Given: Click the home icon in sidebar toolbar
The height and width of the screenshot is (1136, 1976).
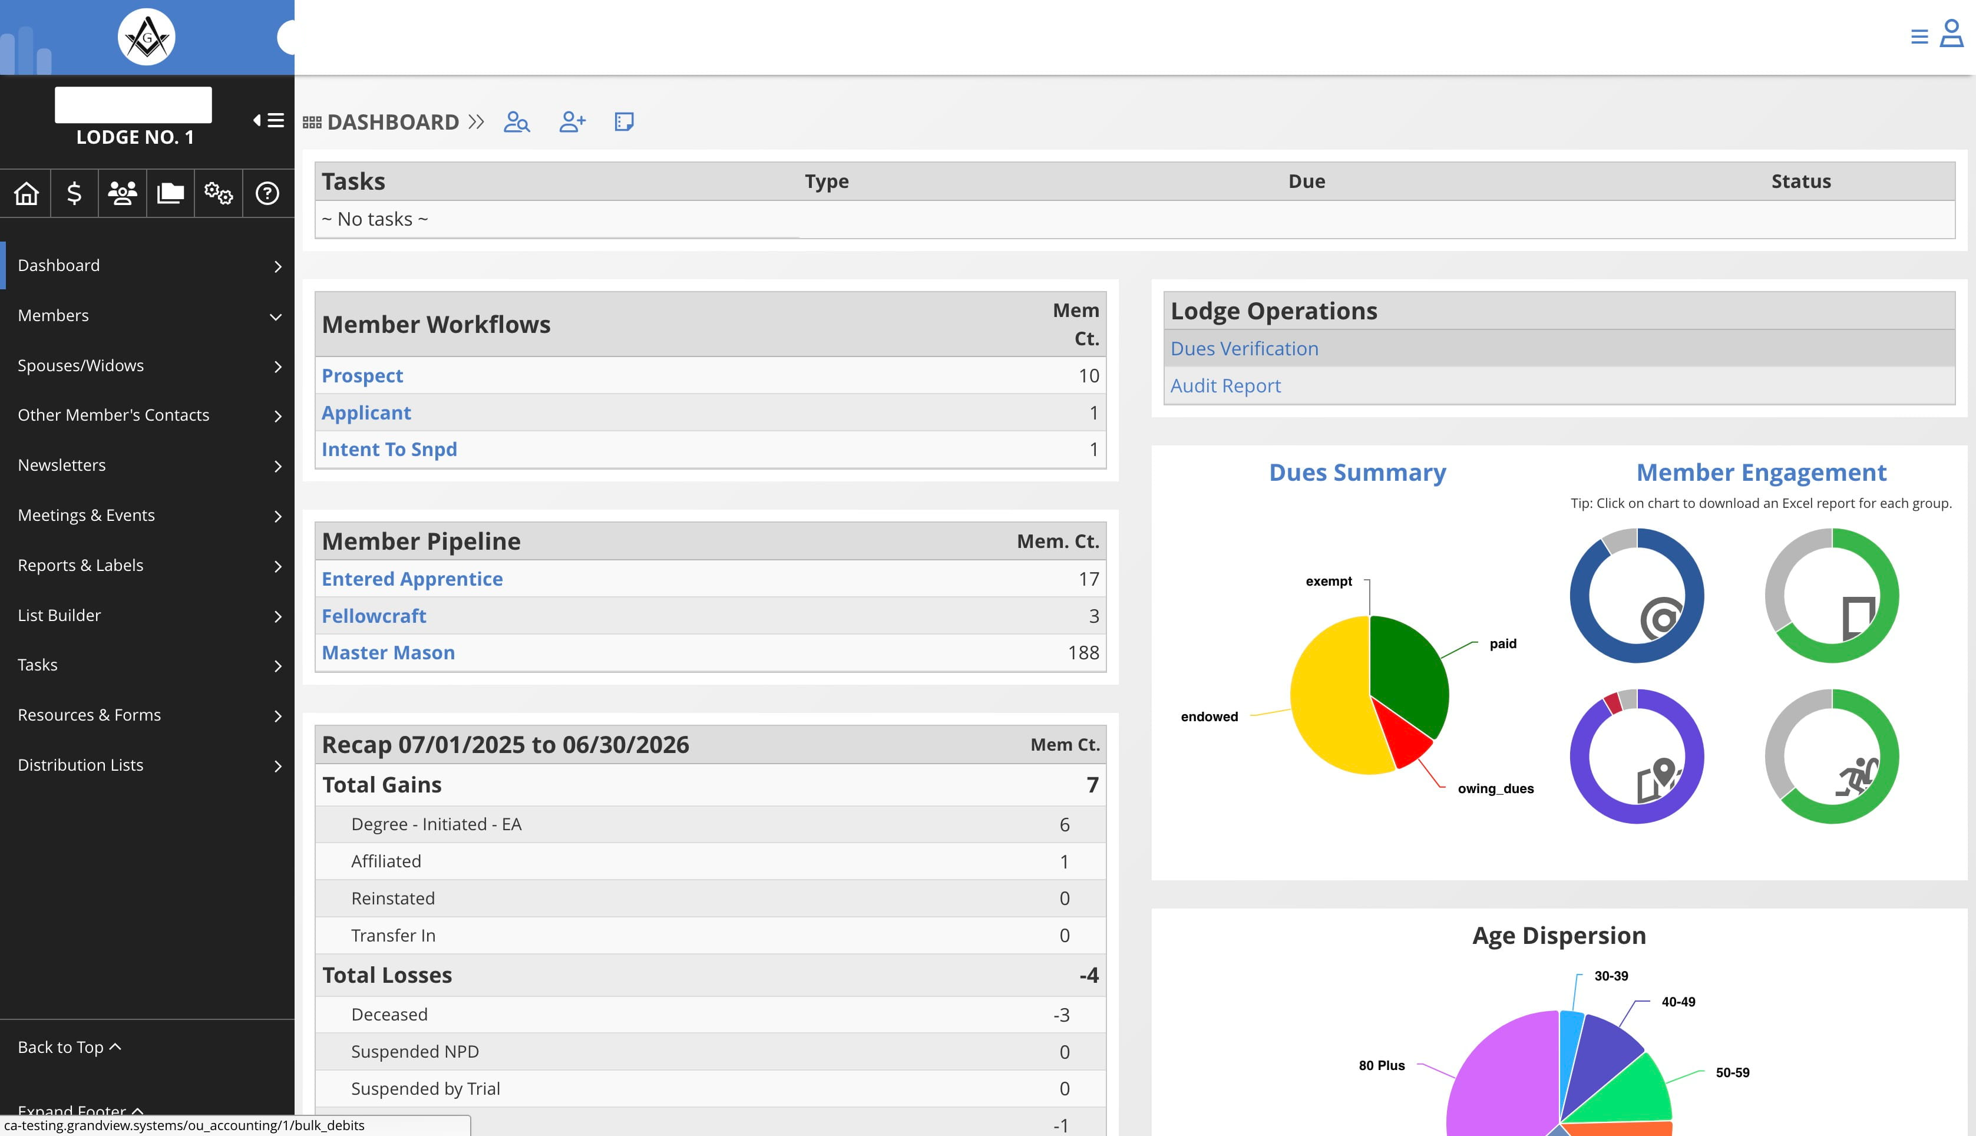Looking at the screenshot, I should (x=26, y=193).
